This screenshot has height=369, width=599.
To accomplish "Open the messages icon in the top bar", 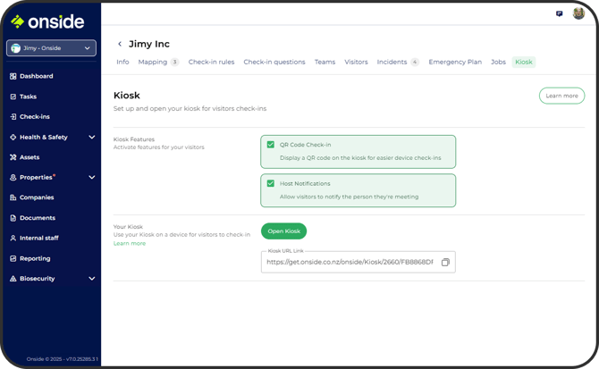I will pyautogui.click(x=560, y=14).
